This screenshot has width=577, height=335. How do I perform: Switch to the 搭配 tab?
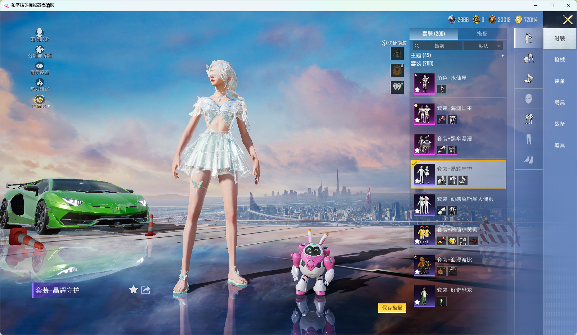(482, 34)
